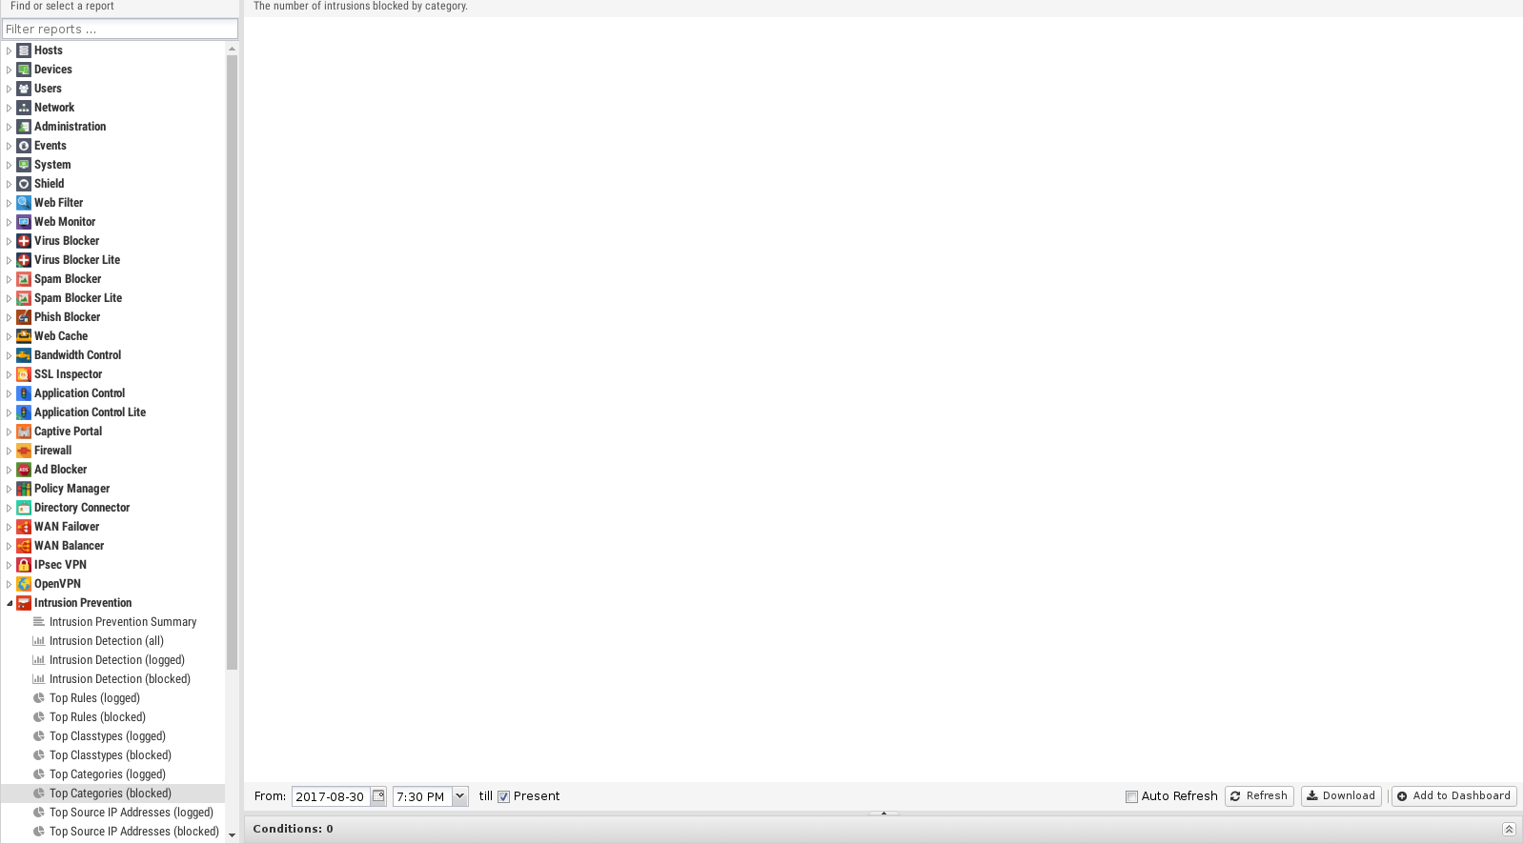Click the Bandwidth Control icon
Image resolution: width=1524 pixels, height=844 pixels.
point(24,355)
